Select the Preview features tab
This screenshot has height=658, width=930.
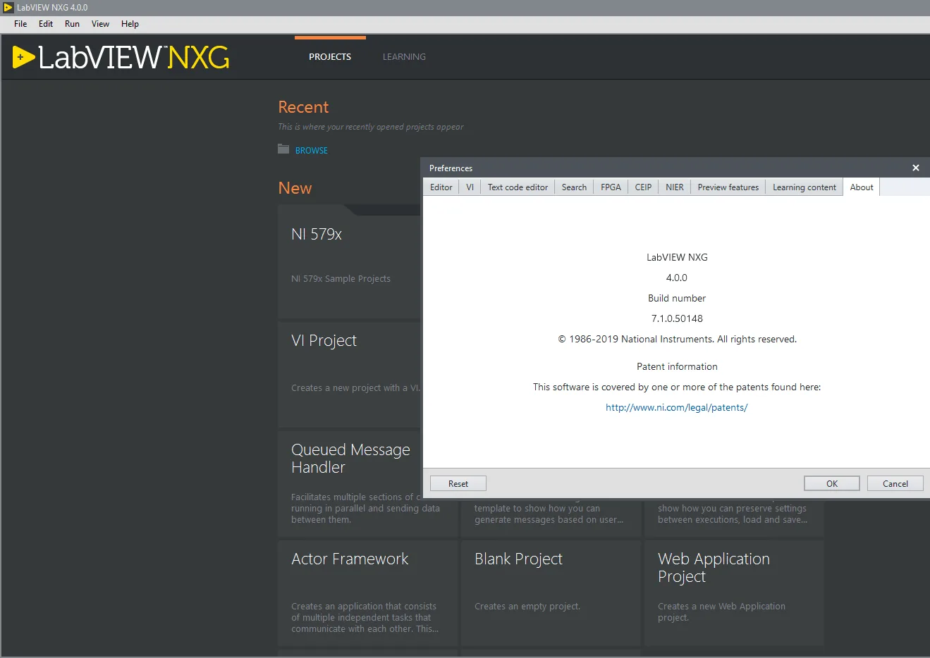pos(728,187)
